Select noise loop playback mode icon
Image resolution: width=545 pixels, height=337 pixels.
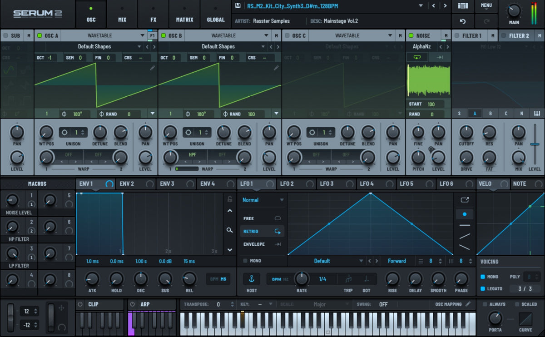[416, 57]
